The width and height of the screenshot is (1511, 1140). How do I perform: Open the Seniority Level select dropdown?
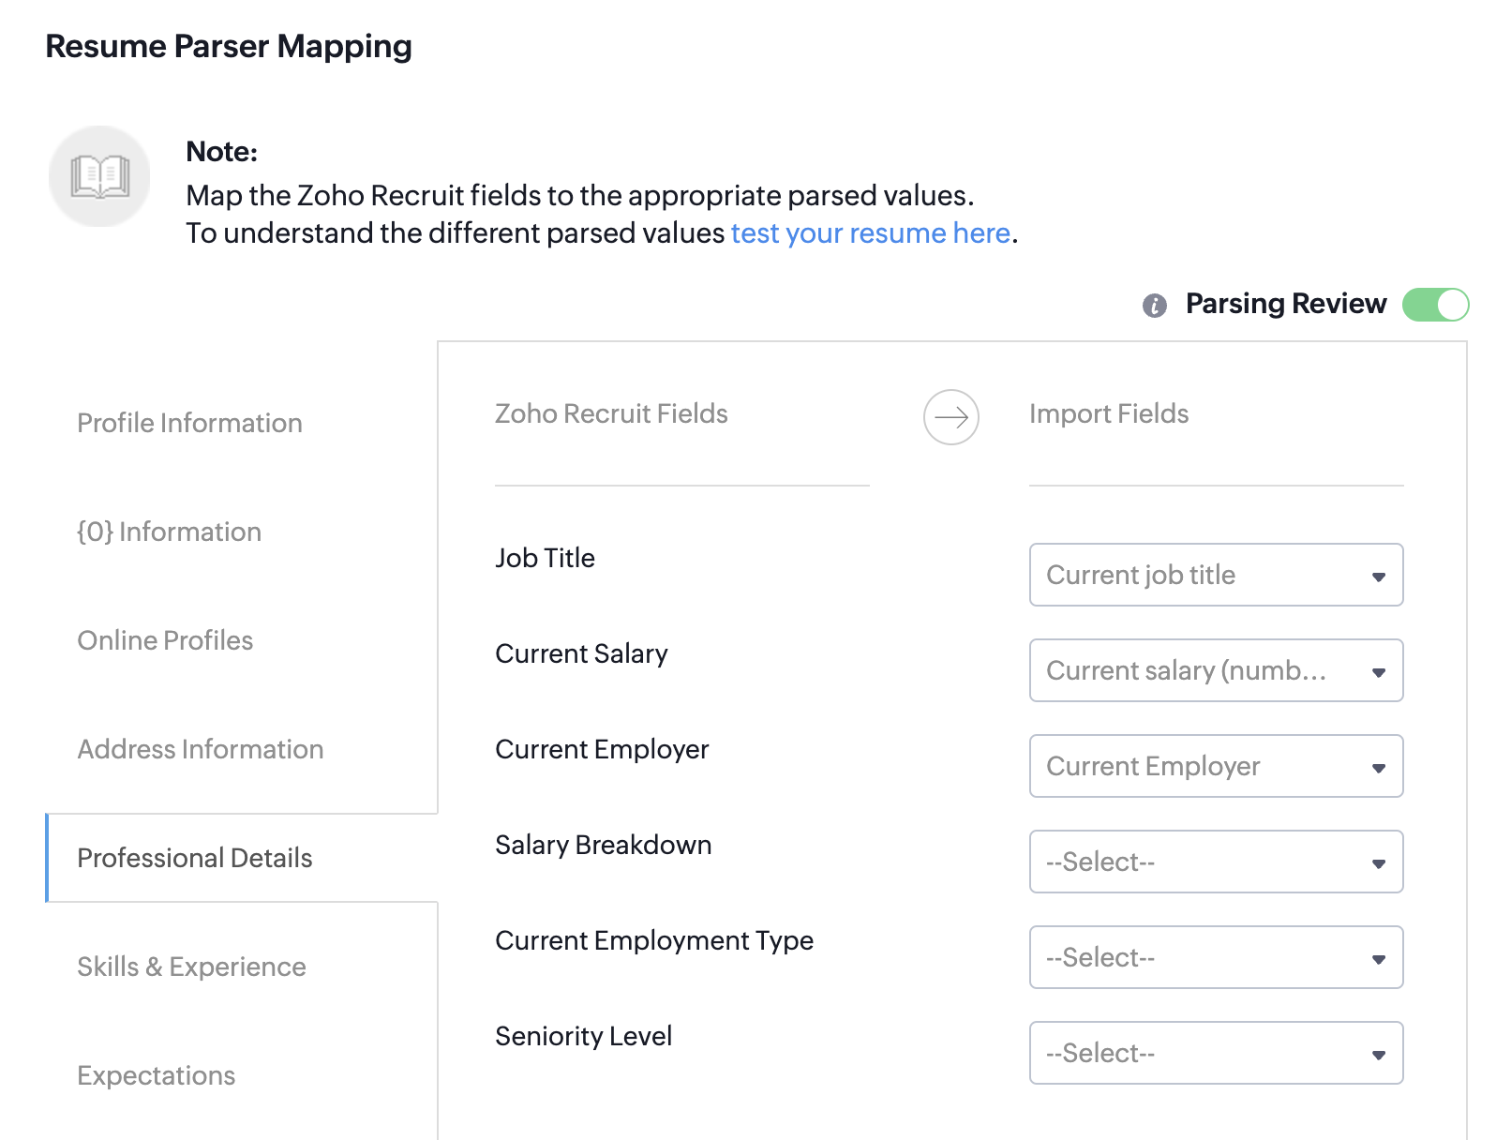[x=1215, y=1053]
